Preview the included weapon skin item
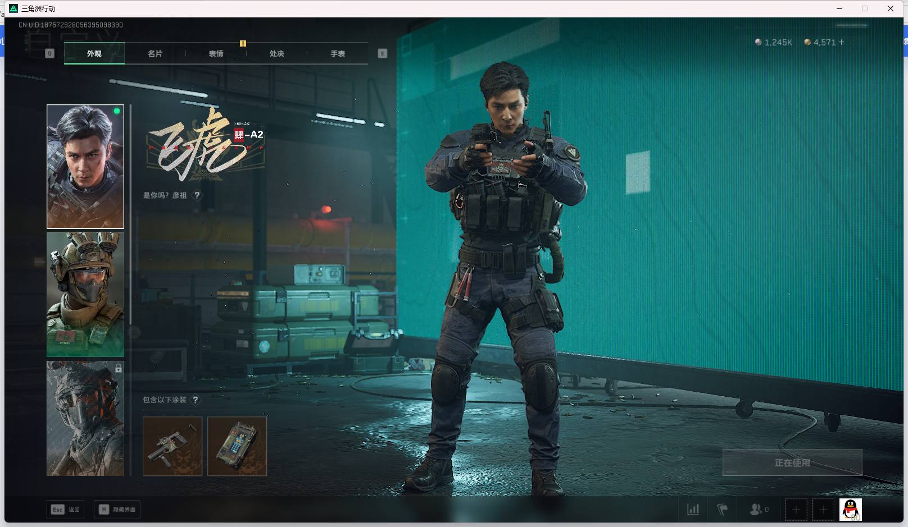This screenshot has height=527, width=908. (x=172, y=446)
